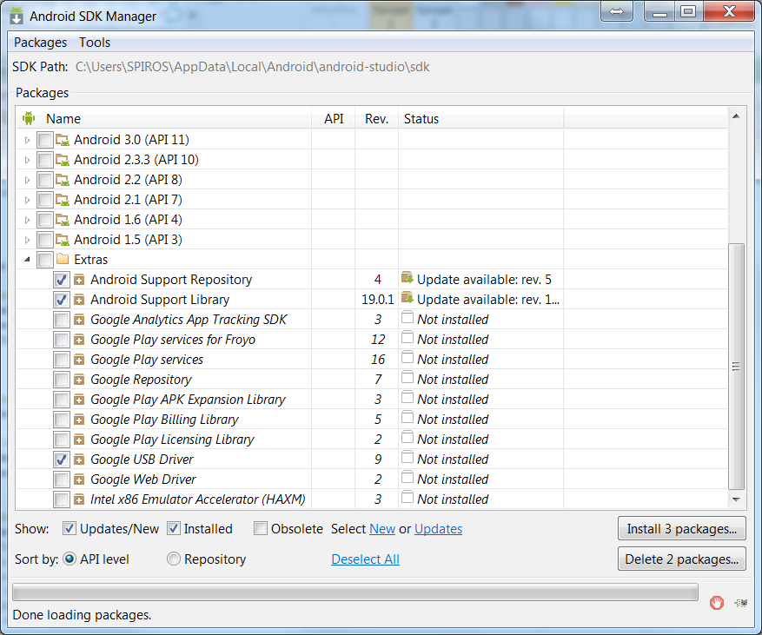Click the Android 1.5 platform folder icon

63,240
